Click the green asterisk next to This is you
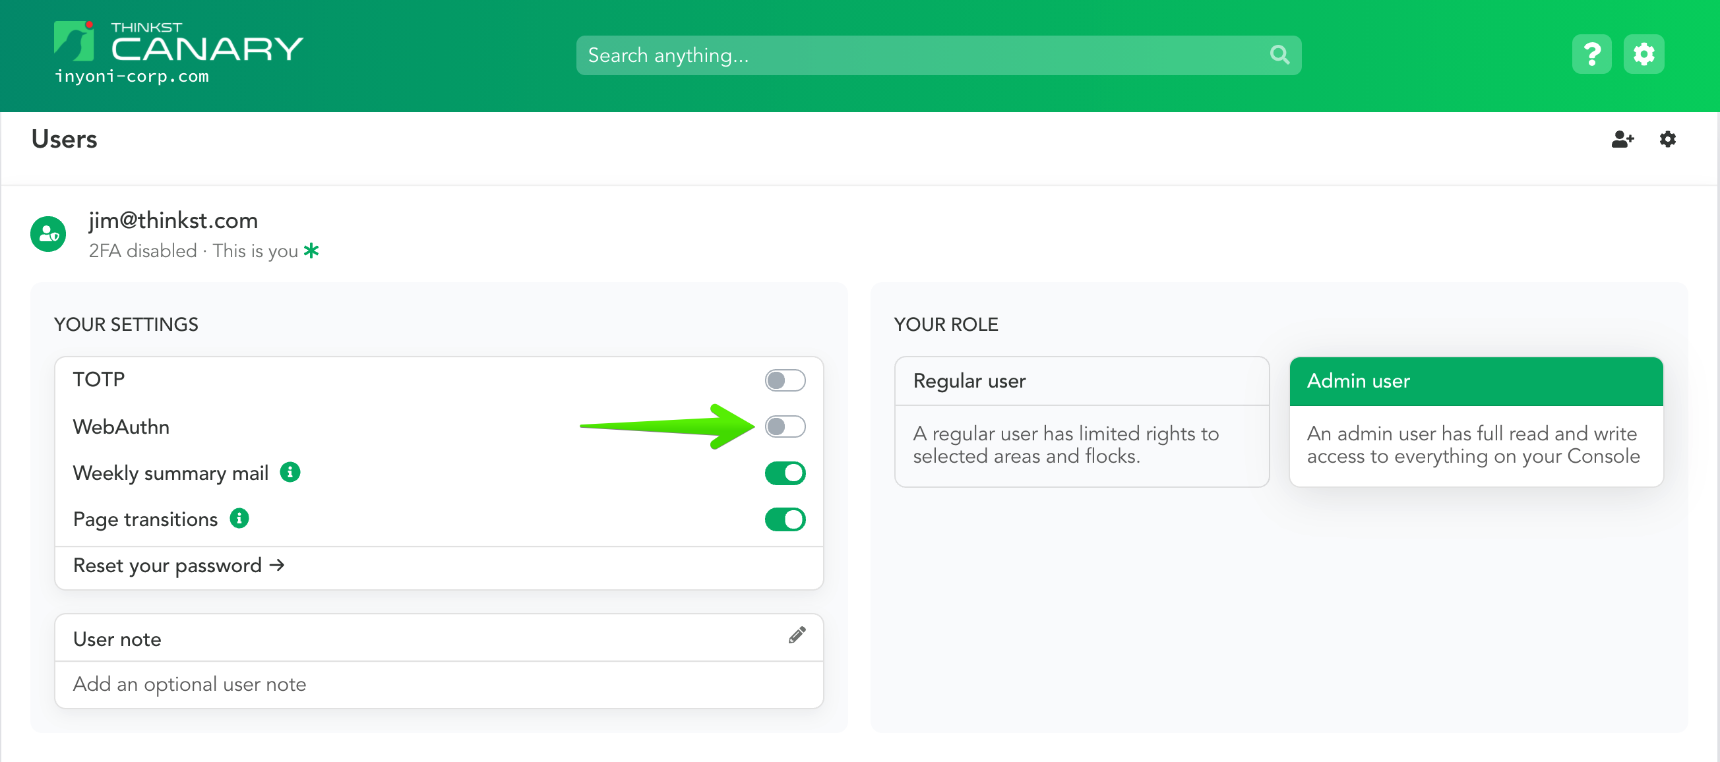1720x762 pixels. click(311, 250)
